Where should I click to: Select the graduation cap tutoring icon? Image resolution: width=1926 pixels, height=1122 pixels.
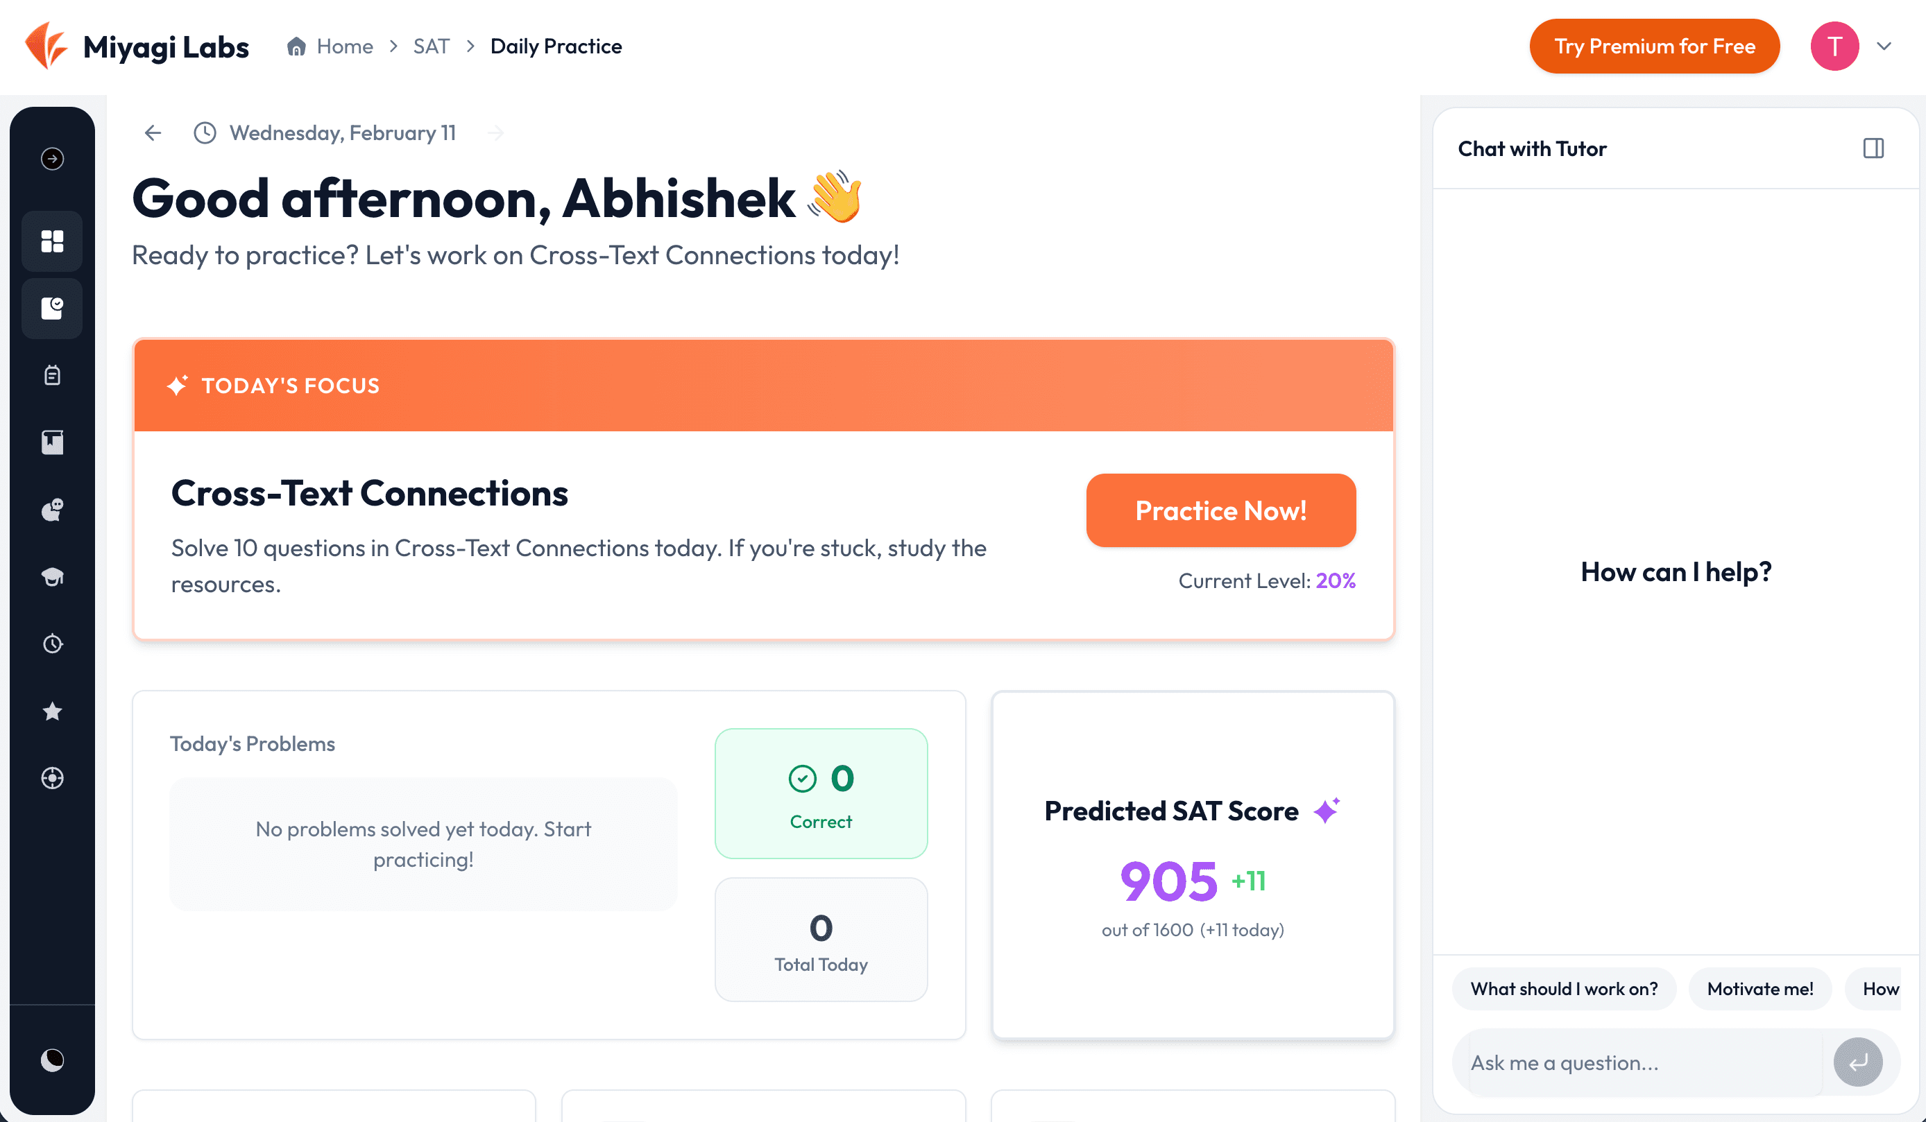coord(51,577)
